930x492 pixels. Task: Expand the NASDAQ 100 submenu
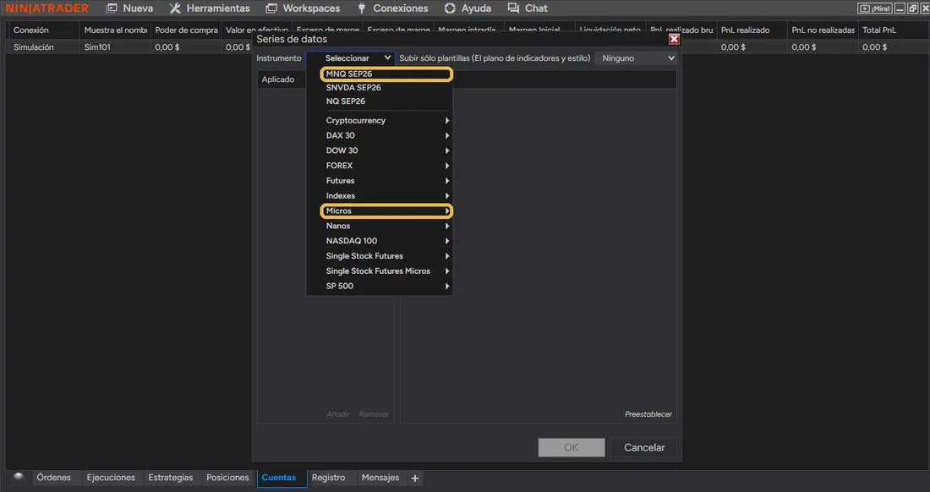point(379,241)
